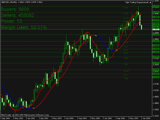This screenshot has height=120, width=160.
Task: Click the 1.5290 price scale value
Action: (156, 90)
